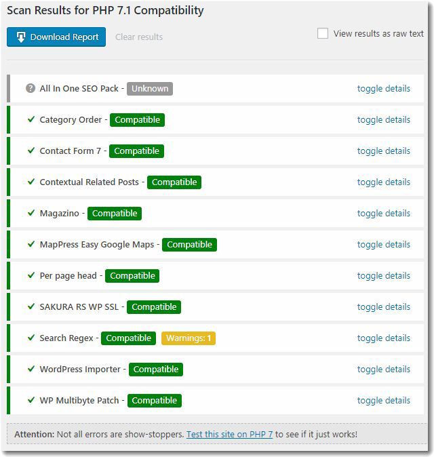Screen dimensions: 434x457
Task: Click the Compatible badge next to WP Multibyte Patch
Action: pos(155,401)
